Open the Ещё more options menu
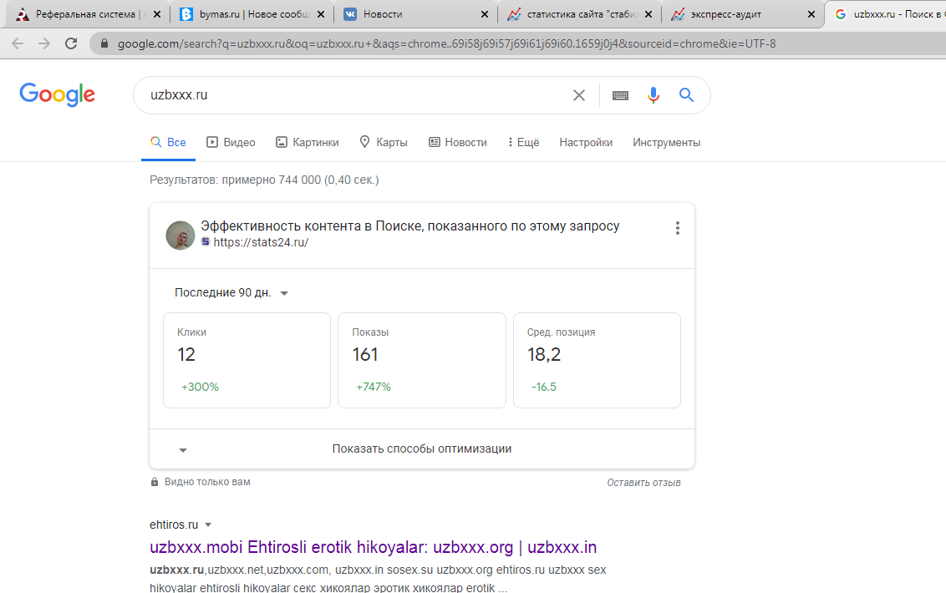The image size is (946, 593). pos(523,143)
